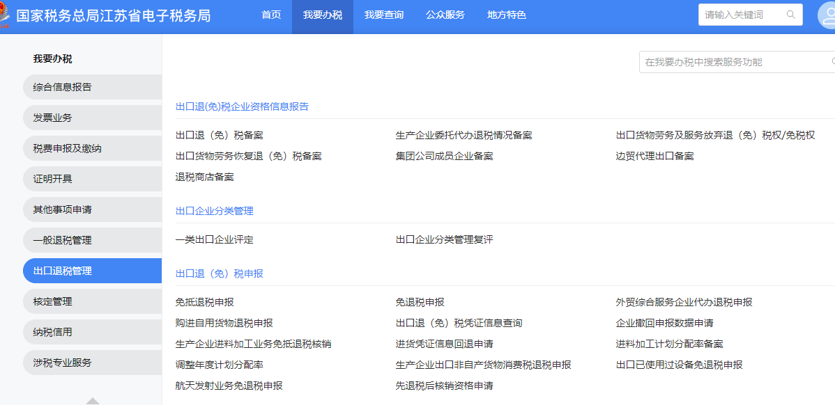Open the 公众服务 navigation tab
Viewport: 835px width, 405px height.
[x=445, y=15]
